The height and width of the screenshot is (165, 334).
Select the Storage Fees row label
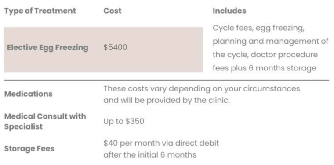point(29,148)
